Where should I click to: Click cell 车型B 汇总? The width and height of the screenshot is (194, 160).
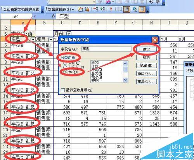click(x=23, y=73)
